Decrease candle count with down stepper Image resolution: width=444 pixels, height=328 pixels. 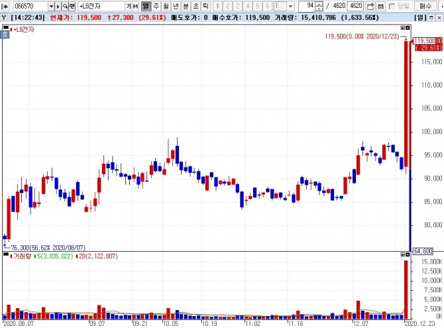coord(319,9)
